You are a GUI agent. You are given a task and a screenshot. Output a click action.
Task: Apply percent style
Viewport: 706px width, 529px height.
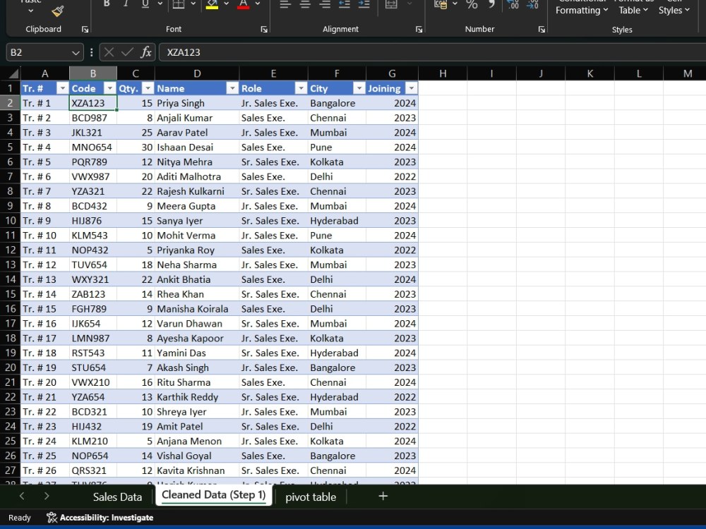click(472, 4)
